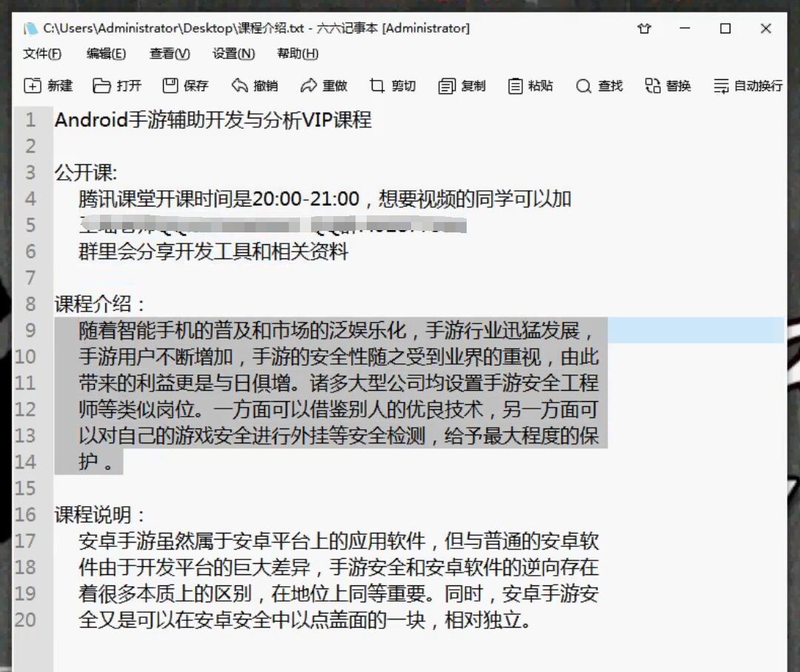Paste clipboard contents with 粘贴
The width and height of the screenshot is (800, 672).
tap(530, 86)
